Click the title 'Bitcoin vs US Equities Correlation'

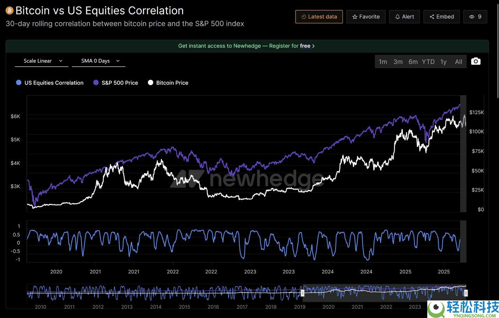point(99,11)
